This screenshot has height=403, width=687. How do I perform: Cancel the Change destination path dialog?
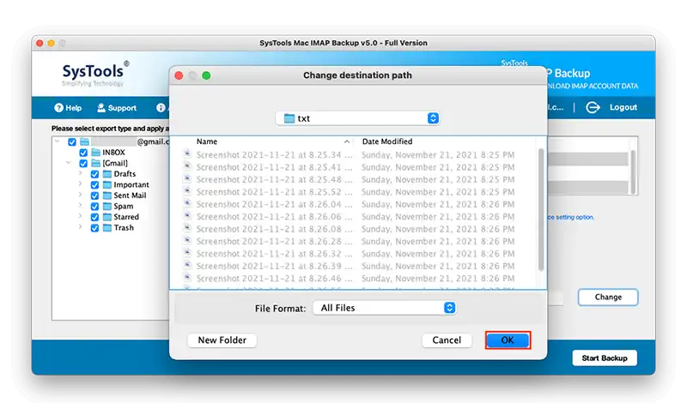pos(447,340)
